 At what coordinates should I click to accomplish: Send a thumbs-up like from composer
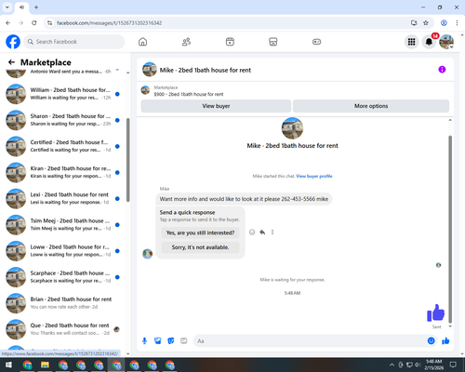coord(445,341)
